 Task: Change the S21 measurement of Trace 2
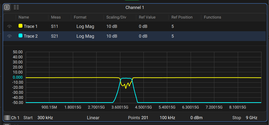pyautogui.click(x=54, y=36)
